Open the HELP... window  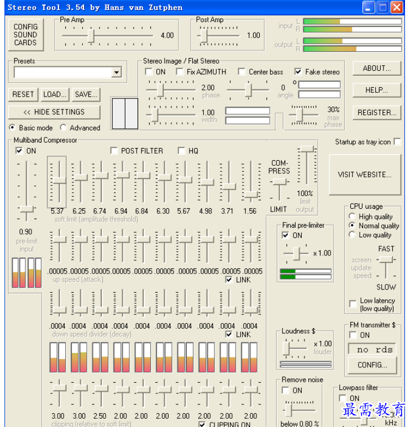(x=377, y=90)
